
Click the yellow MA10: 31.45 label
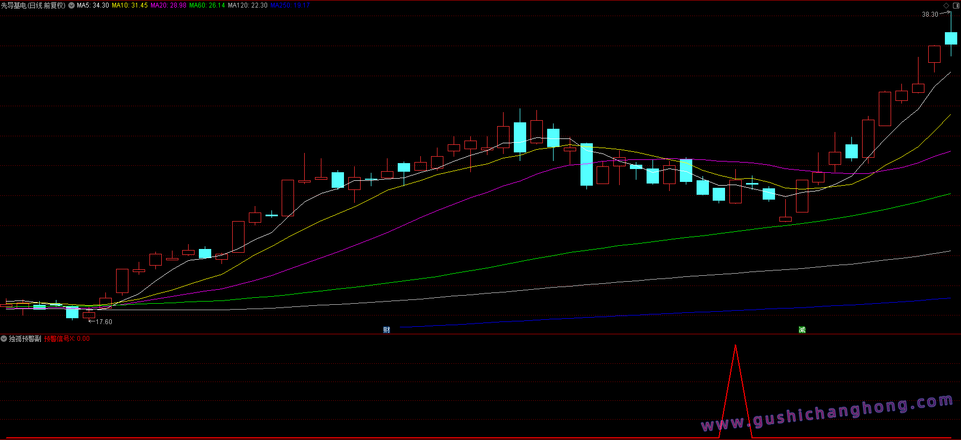coord(130,5)
